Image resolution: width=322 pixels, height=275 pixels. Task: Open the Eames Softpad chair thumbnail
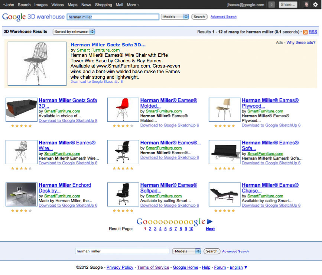pos(123,194)
